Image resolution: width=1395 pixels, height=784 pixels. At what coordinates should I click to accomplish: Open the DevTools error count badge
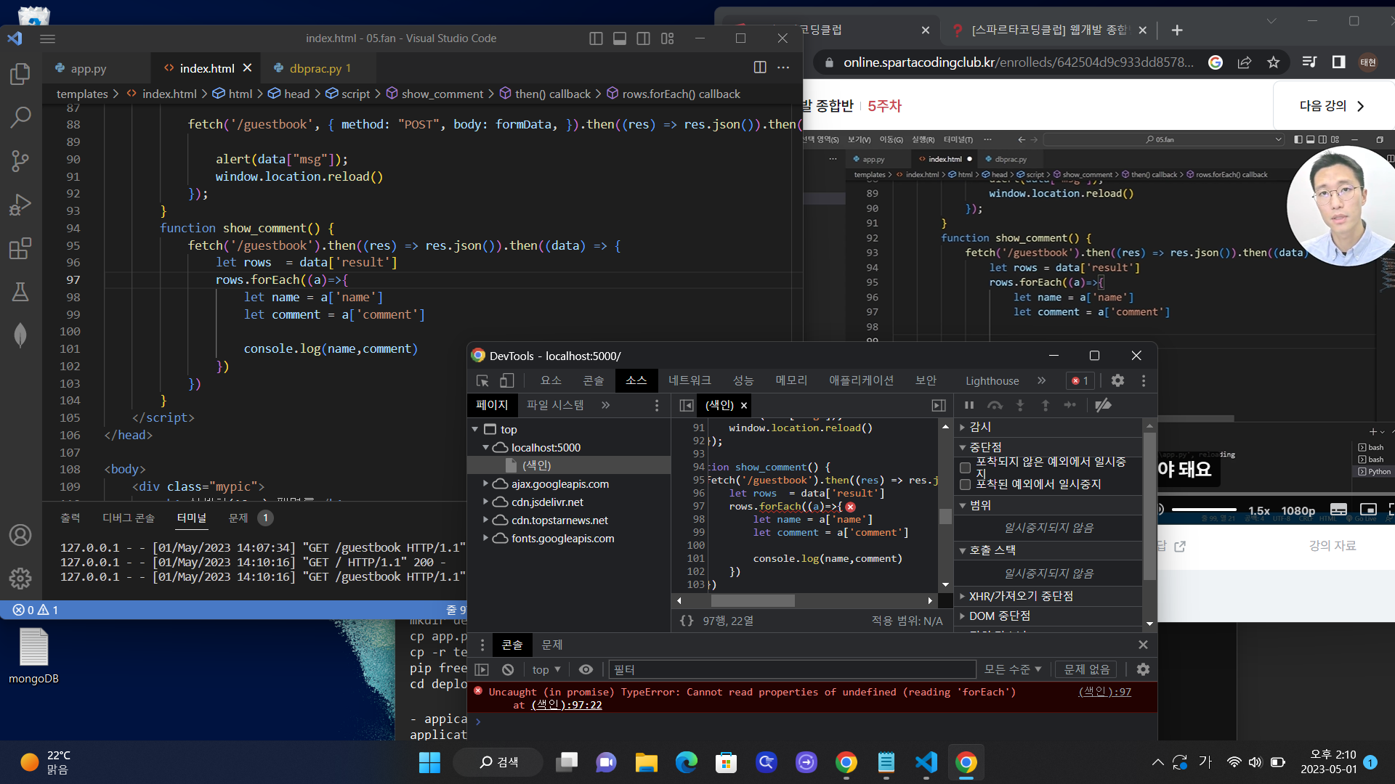(x=1080, y=380)
